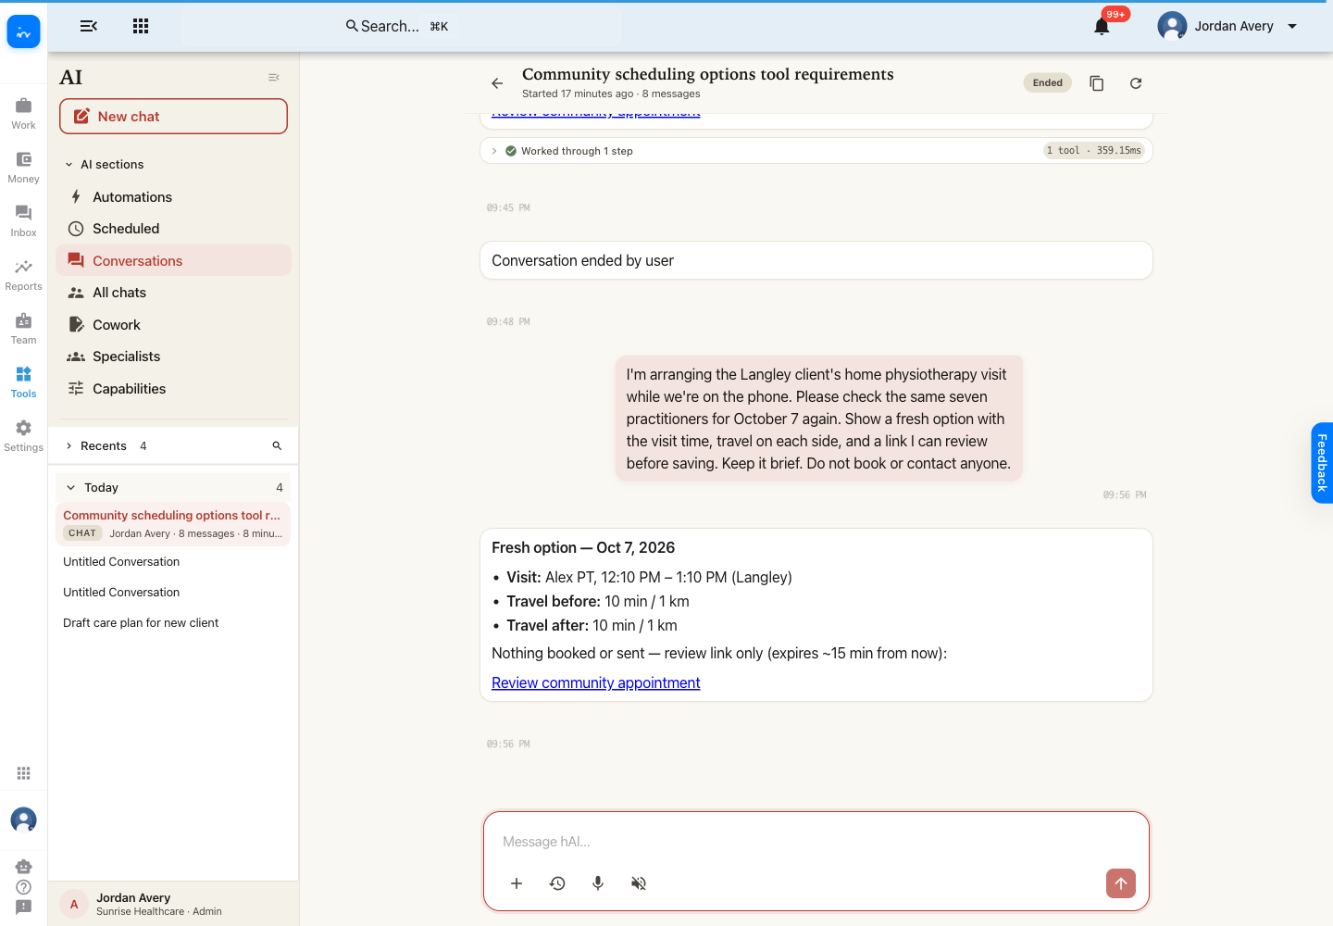Open the Jordan Avery account dropdown
The width and height of the screenshot is (1333, 926).
(x=1228, y=26)
